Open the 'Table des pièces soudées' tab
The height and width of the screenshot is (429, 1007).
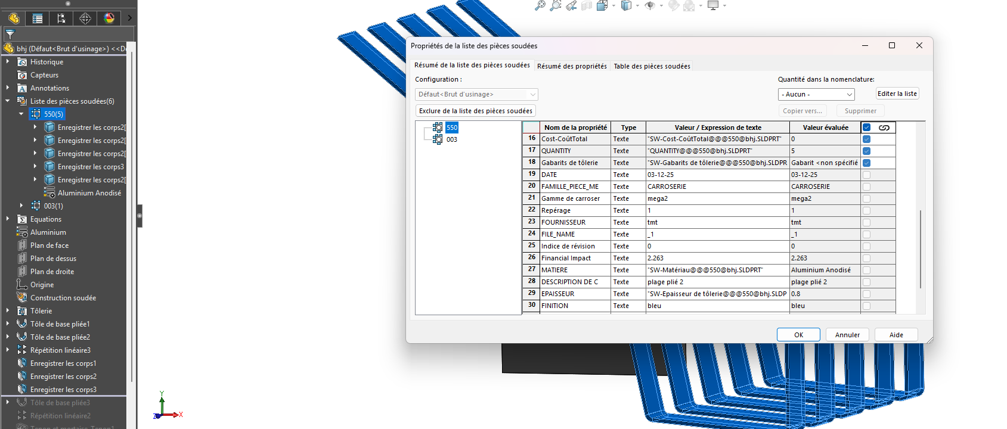pos(652,66)
